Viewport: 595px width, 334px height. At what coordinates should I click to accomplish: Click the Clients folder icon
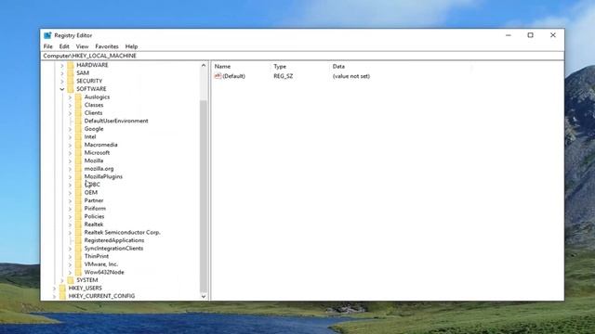coord(78,113)
